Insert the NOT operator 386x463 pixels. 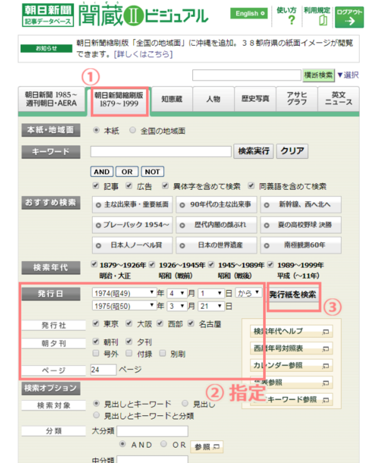click(x=152, y=172)
